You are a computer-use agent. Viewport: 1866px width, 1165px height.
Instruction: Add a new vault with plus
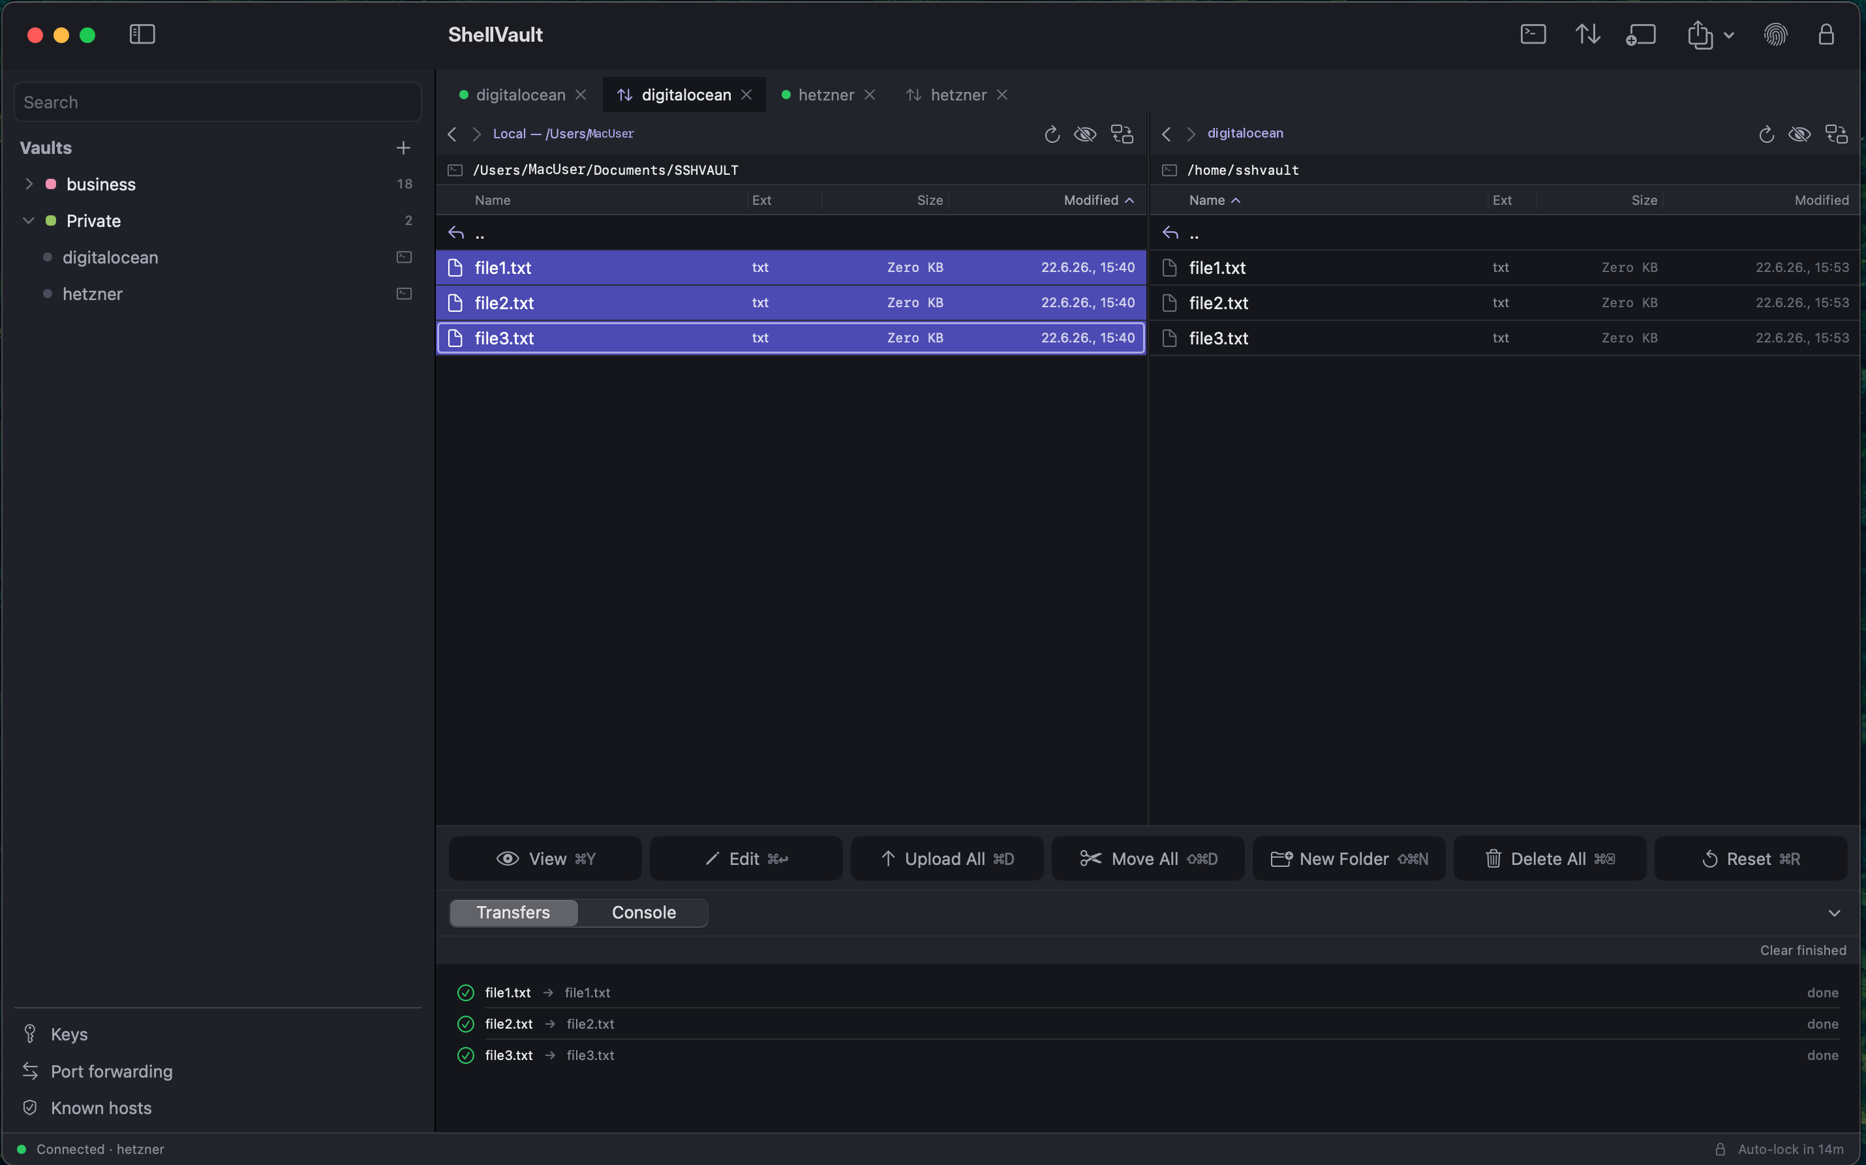403,148
